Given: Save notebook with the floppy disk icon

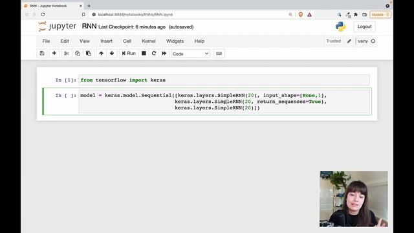Looking at the screenshot, I should [x=42, y=53].
